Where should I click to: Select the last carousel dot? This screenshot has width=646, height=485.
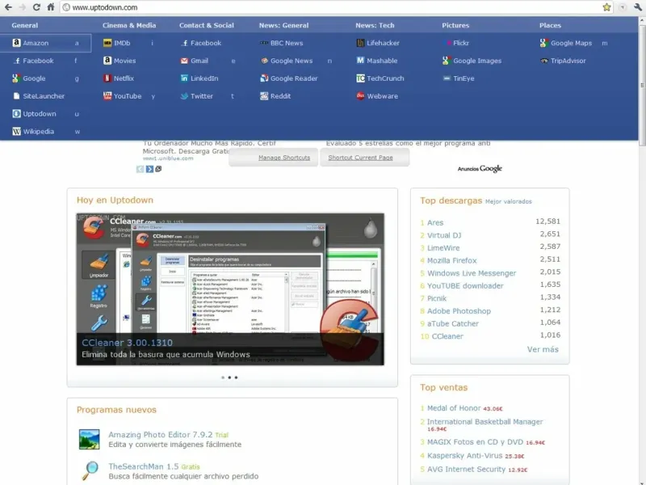coord(236,377)
